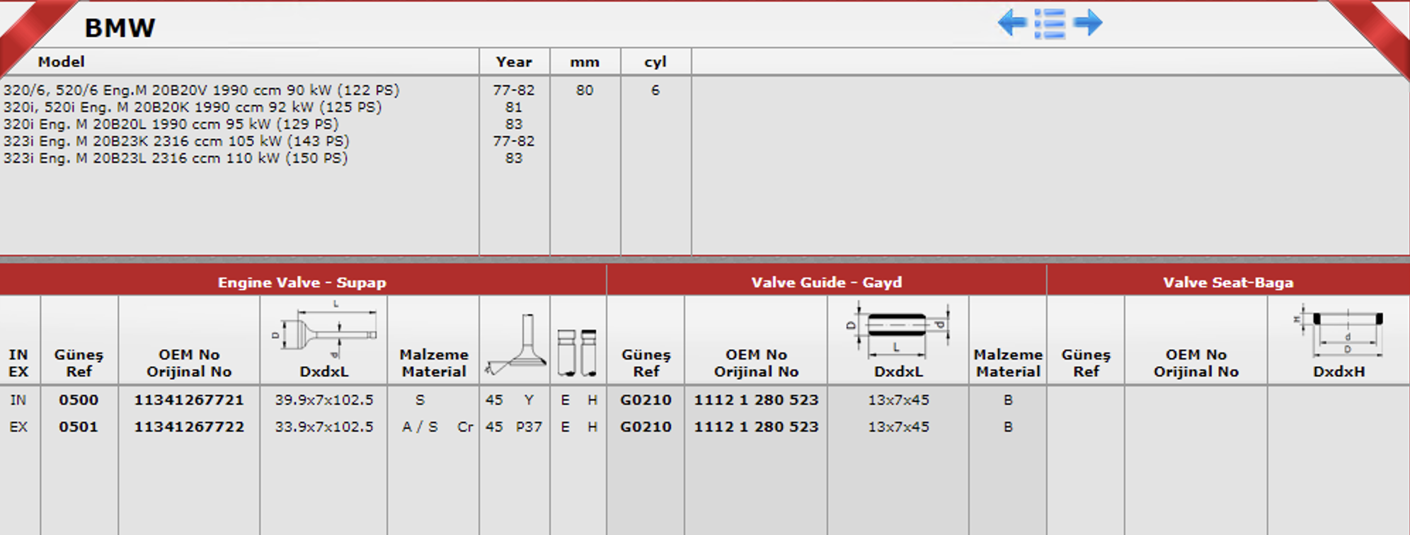Click OEM number 11341267721
The height and width of the screenshot is (535, 1410).
coord(189,400)
